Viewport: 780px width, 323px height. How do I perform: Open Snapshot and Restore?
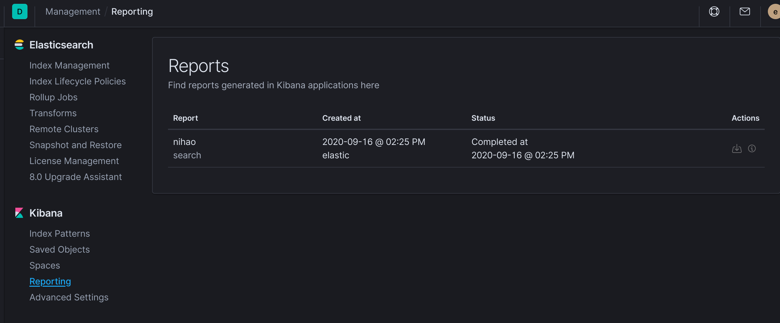point(75,145)
